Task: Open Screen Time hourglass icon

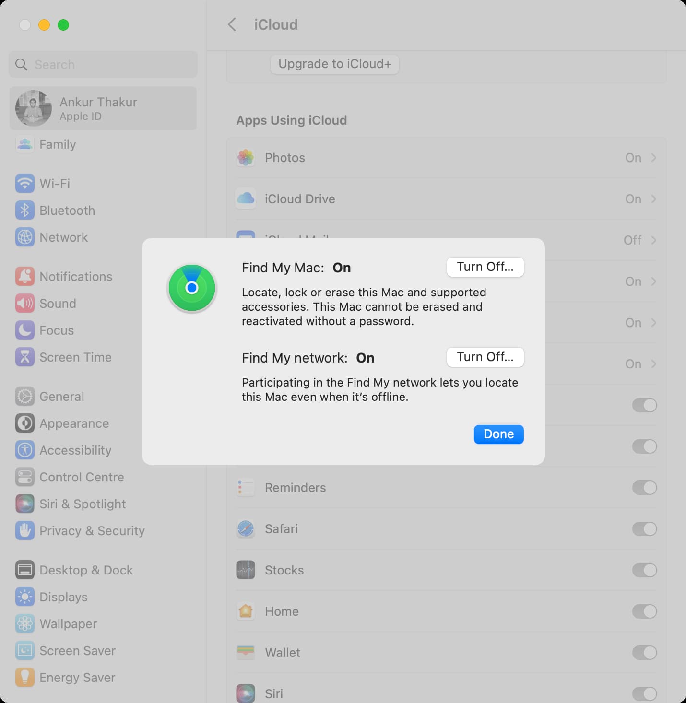Action: click(25, 357)
